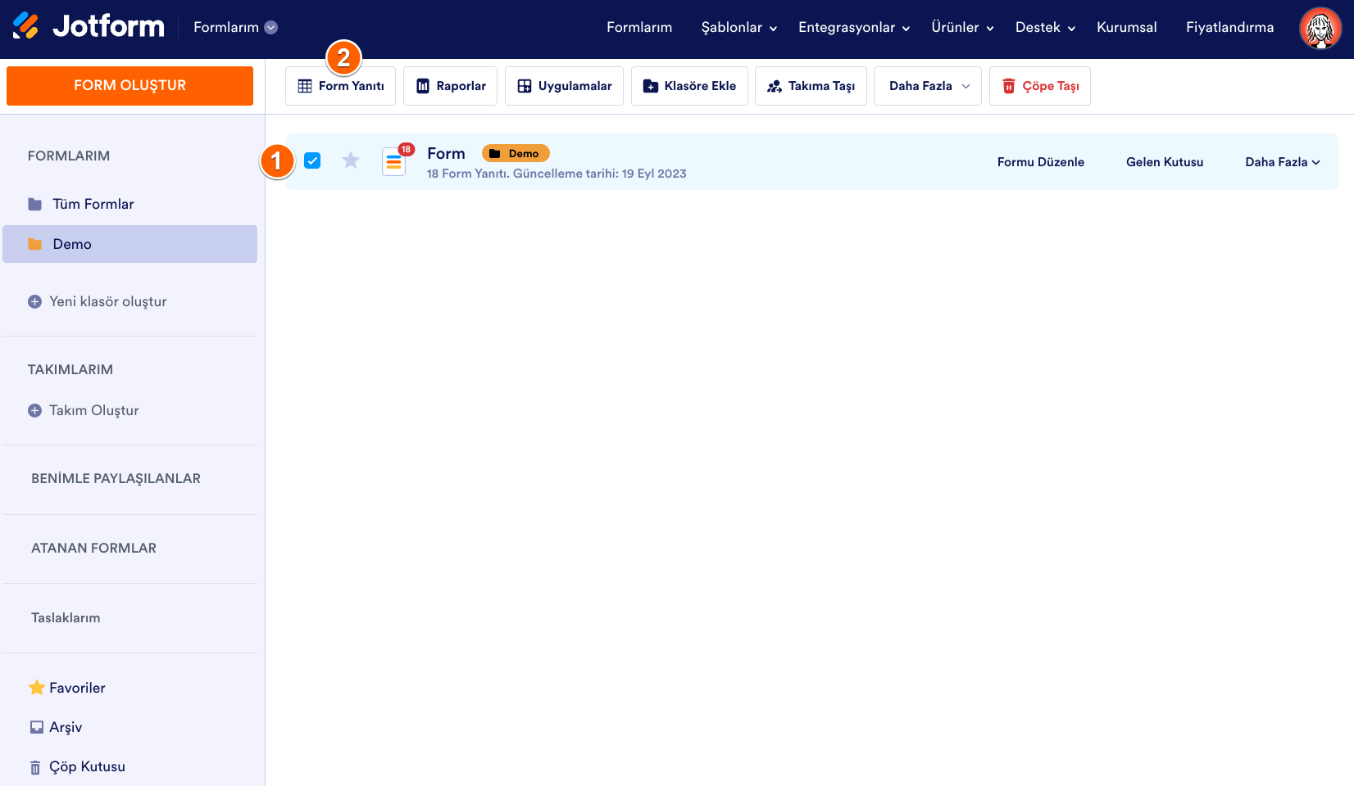Expand the Entegrasyonlar menu
The image size is (1354, 786).
click(854, 27)
